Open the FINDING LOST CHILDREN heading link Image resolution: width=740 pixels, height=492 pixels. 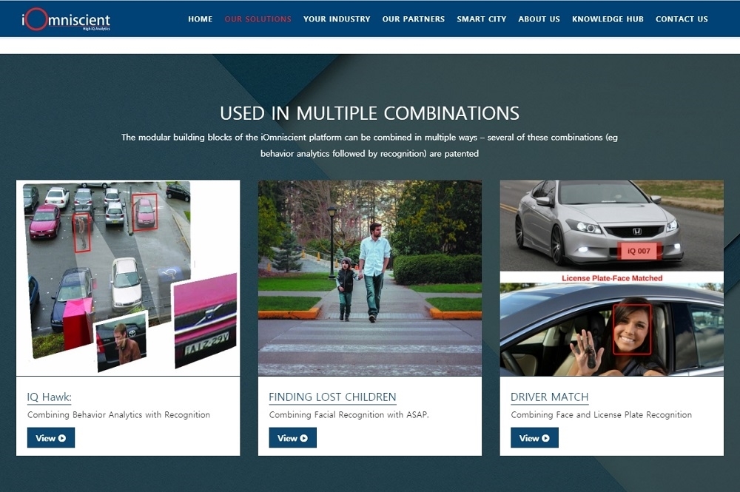click(332, 397)
